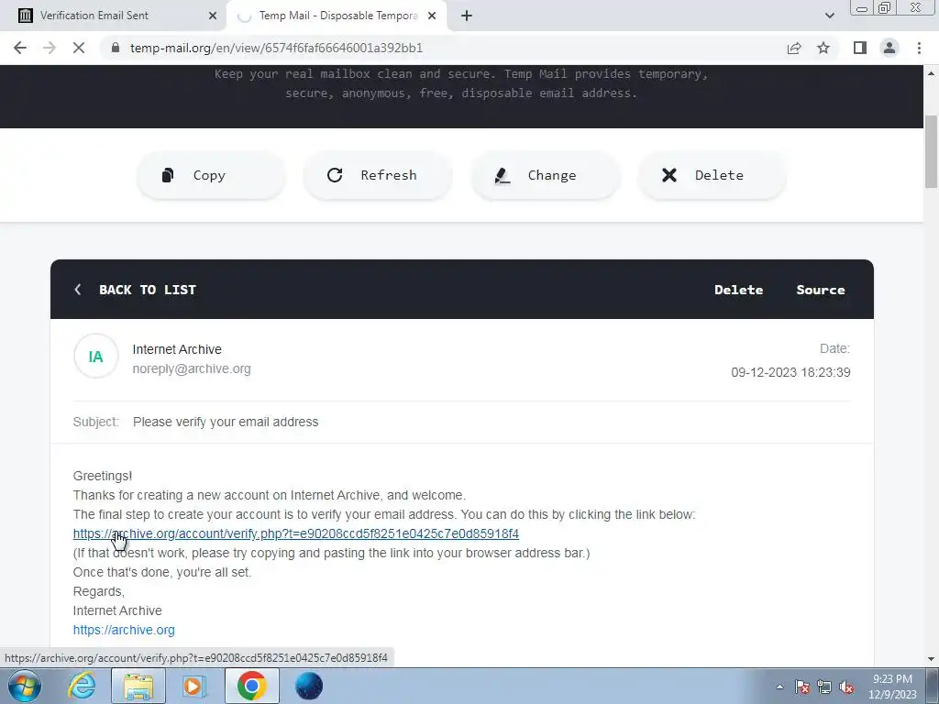Open Windows Explorer folder in taskbar
The image size is (939, 704).
pyautogui.click(x=138, y=686)
